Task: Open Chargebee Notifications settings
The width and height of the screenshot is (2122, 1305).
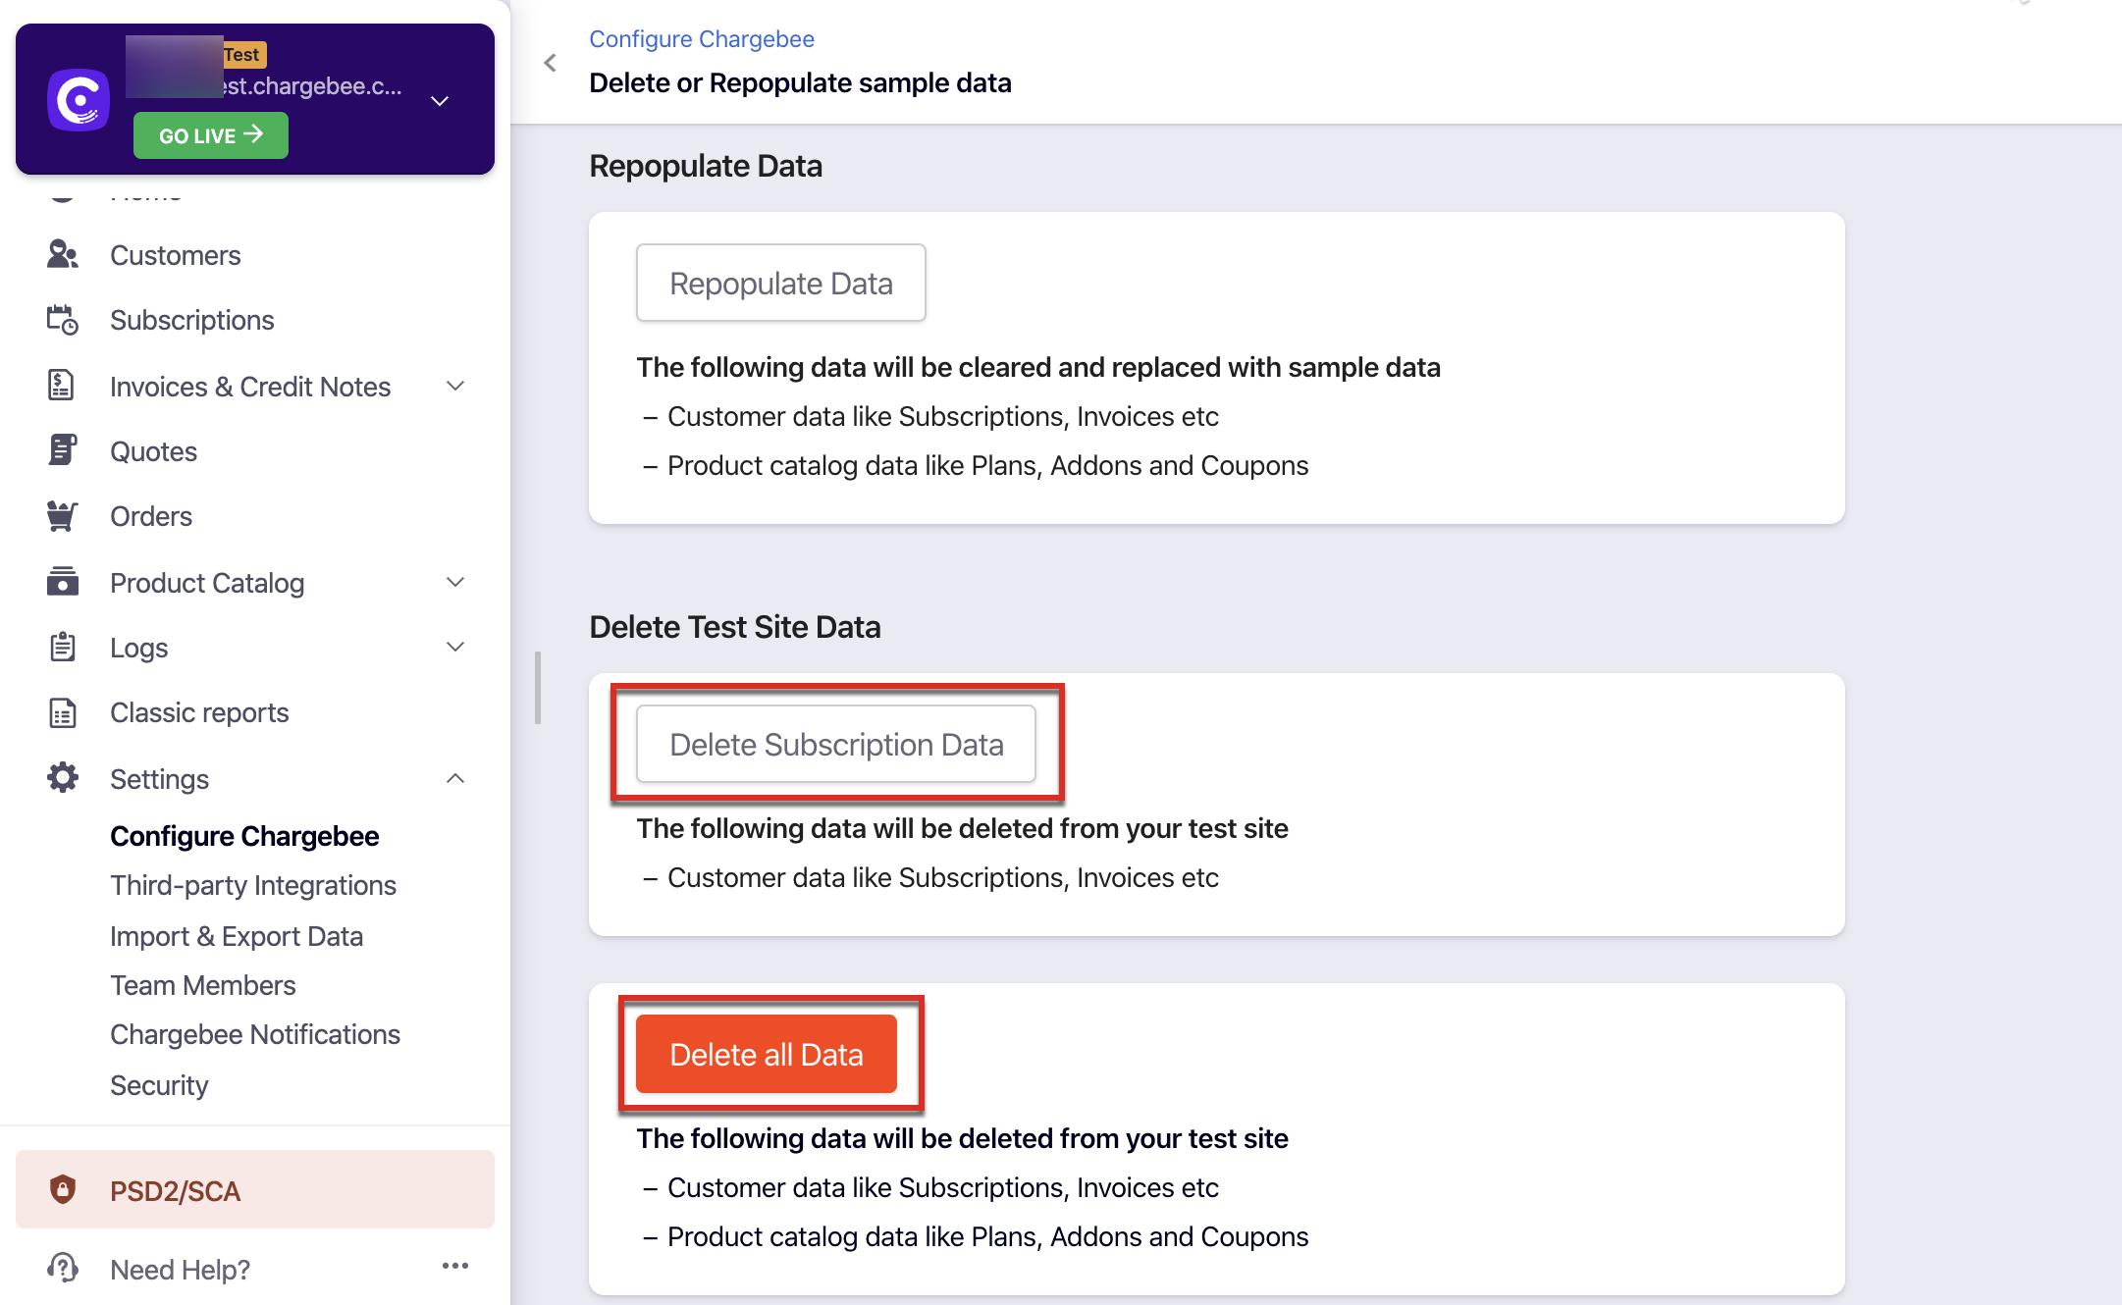Action: click(x=255, y=1034)
